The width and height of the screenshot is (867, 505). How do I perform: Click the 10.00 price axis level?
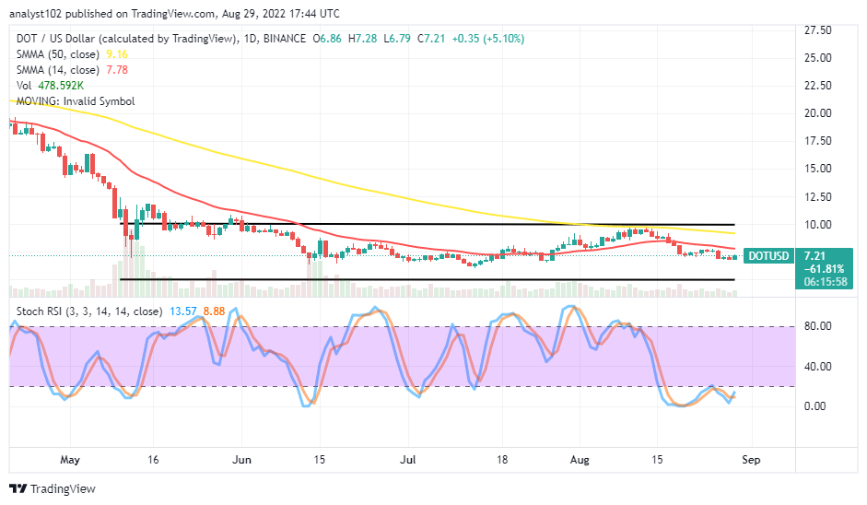point(817,225)
